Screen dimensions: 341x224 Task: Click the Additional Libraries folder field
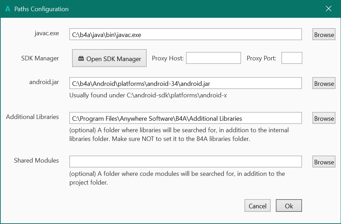click(x=185, y=118)
